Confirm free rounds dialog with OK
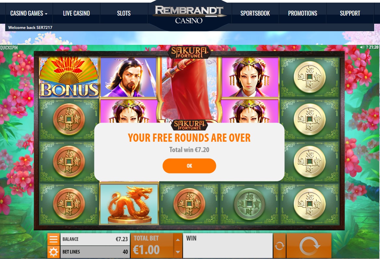This screenshot has width=380, height=259. coord(189,166)
